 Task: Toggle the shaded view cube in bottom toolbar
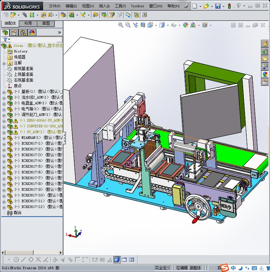117,260
